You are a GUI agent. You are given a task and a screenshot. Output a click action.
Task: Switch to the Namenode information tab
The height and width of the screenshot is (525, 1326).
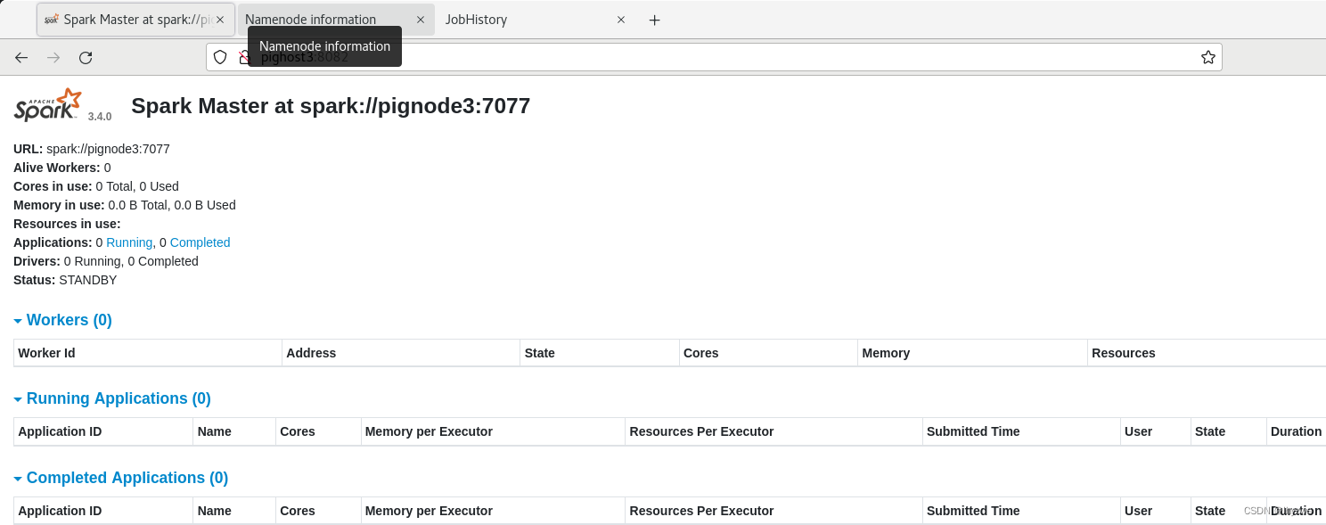coord(336,20)
